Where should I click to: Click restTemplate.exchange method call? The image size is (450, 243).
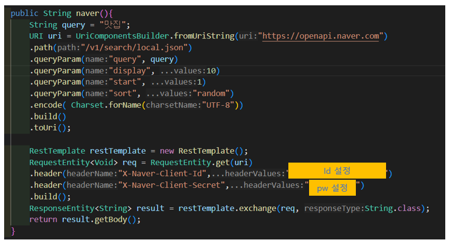pos(227,208)
